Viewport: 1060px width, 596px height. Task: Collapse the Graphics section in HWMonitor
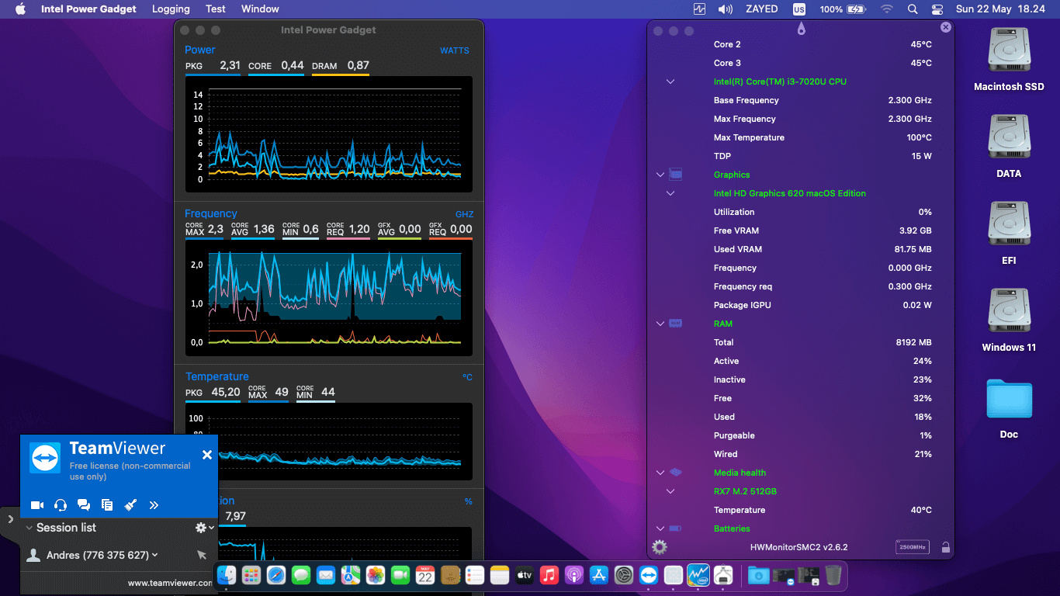660,175
